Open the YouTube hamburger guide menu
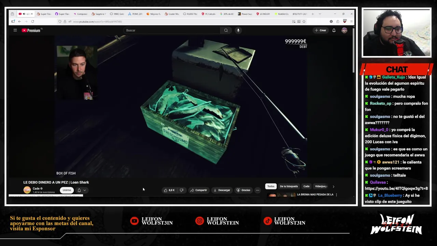437x246 pixels. point(15,30)
